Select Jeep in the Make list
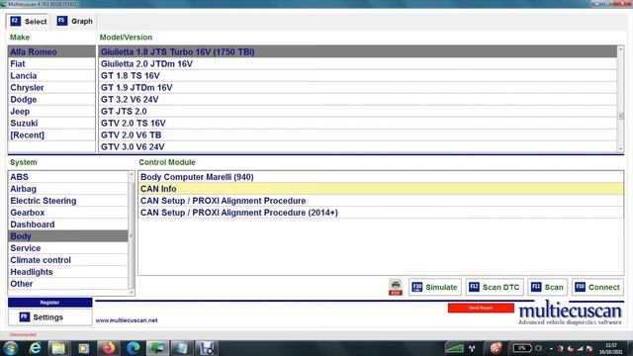This screenshot has width=633, height=356. click(51, 112)
